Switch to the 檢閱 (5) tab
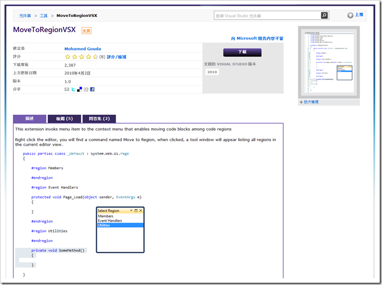 tap(64, 119)
